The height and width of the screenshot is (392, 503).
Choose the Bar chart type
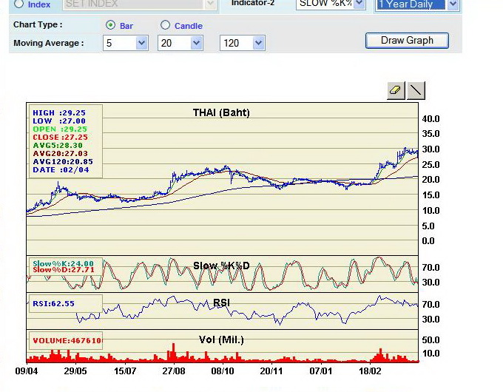point(110,25)
